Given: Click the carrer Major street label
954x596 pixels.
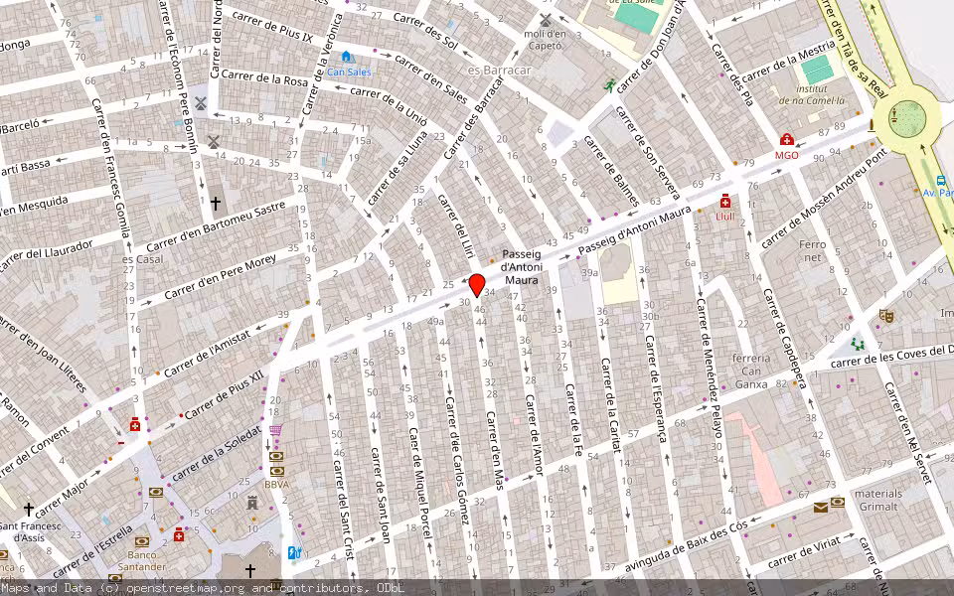Looking at the screenshot, I should pos(62,498).
